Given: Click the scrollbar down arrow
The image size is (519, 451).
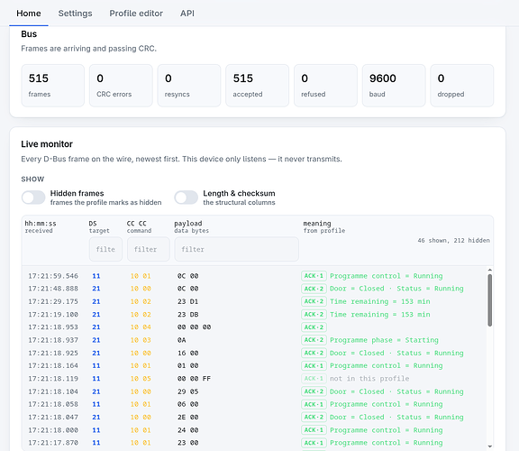Looking at the screenshot, I should click(x=490, y=446).
